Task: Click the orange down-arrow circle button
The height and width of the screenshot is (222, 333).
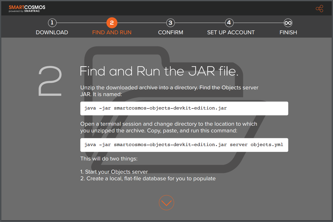Action: click(166, 203)
